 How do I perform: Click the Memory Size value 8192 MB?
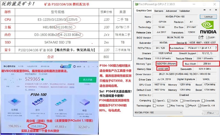163,69
